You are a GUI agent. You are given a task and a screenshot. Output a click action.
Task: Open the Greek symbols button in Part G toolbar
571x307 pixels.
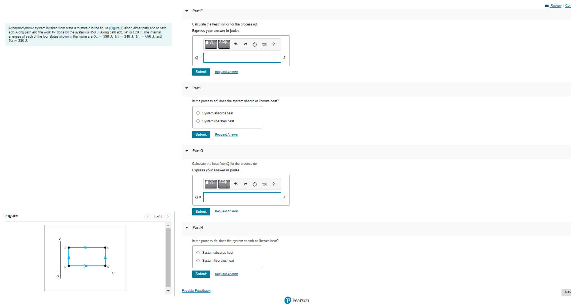pos(224,184)
